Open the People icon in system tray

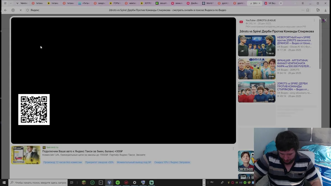point(222,183)
